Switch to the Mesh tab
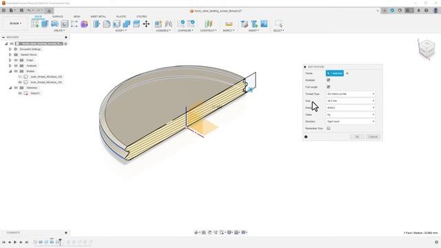The image size is (441, 248). tap(76, 17)
